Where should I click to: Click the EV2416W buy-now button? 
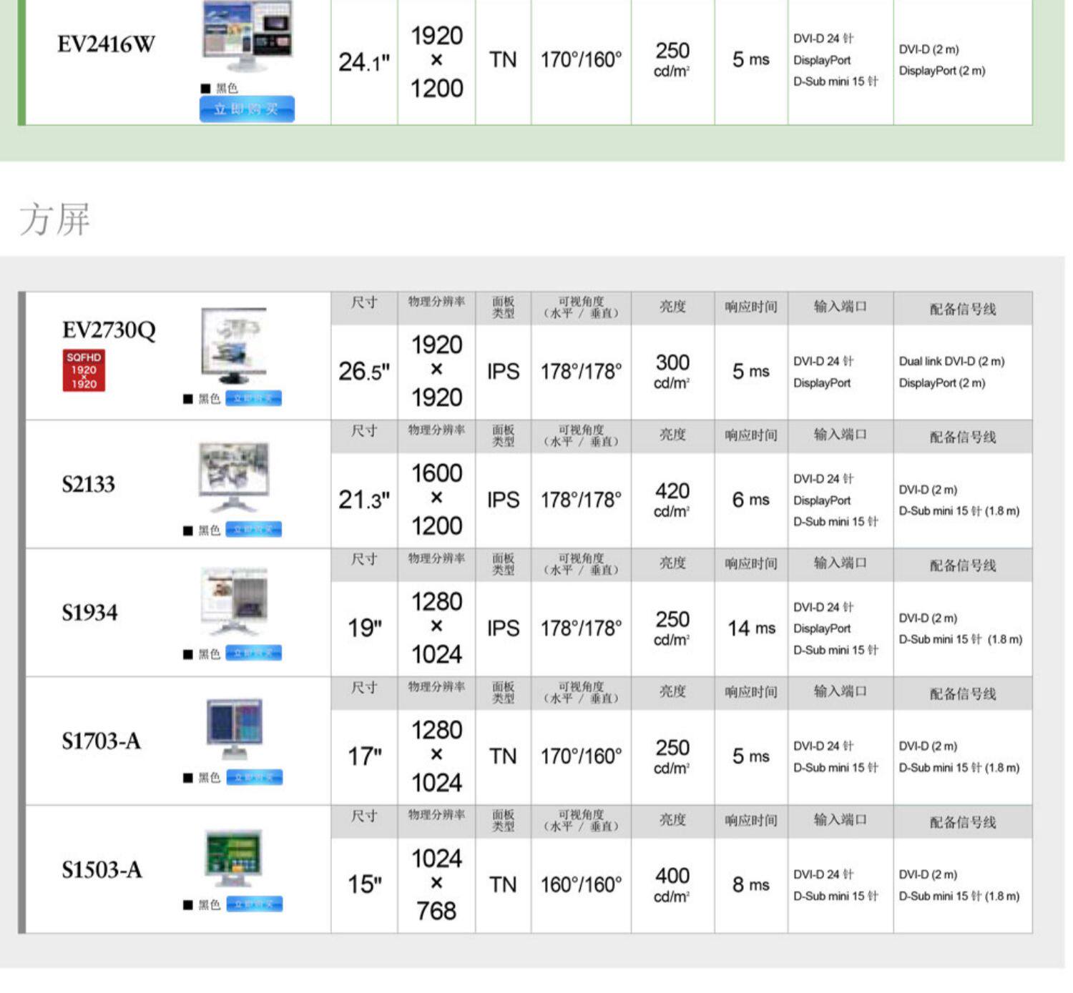click(x=247, y=109)
